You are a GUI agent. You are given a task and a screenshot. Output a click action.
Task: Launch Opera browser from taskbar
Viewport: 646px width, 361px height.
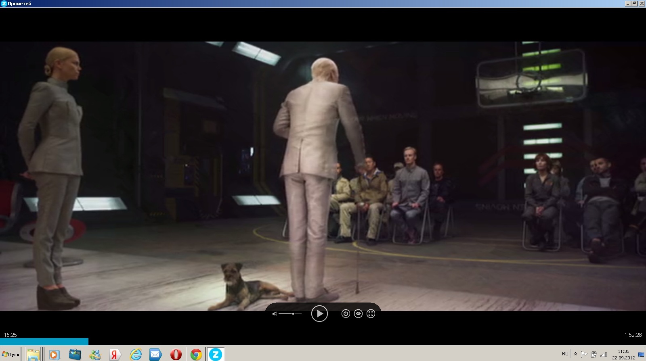tap(176, 355)
